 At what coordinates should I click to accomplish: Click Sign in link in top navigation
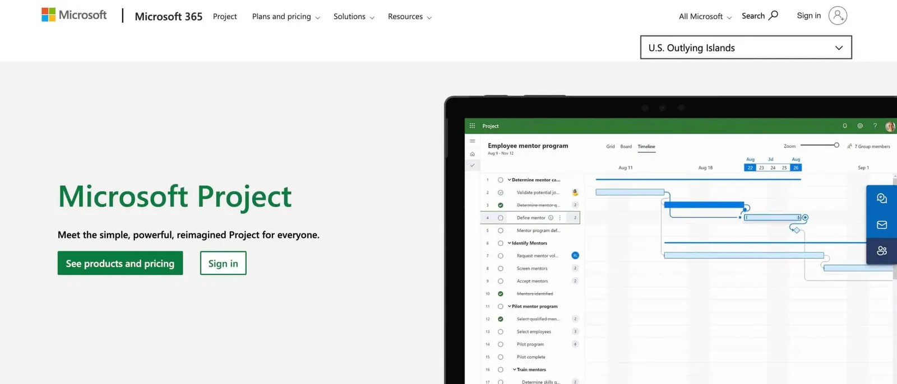tap(809, 16)
